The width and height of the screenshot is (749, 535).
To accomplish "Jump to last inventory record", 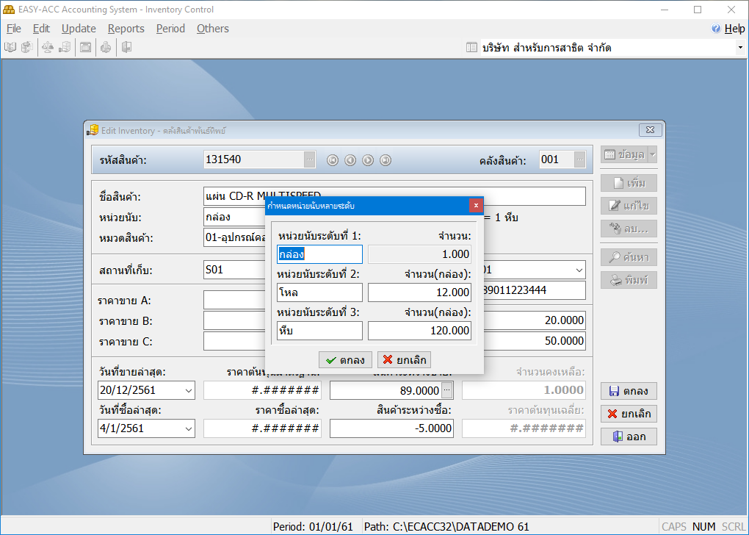I will pos(386,160).
